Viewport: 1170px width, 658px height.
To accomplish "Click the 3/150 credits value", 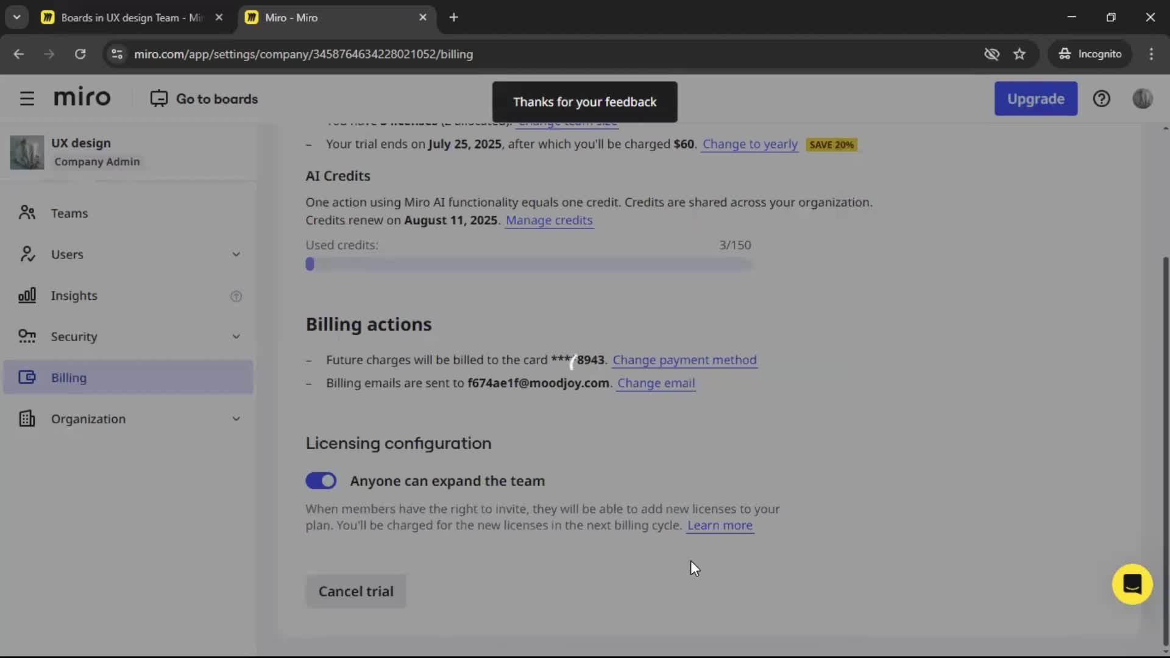I will [x=735, y=245].
